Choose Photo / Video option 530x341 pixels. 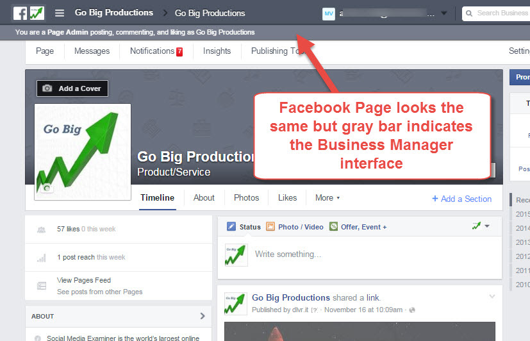click(301, 227)
